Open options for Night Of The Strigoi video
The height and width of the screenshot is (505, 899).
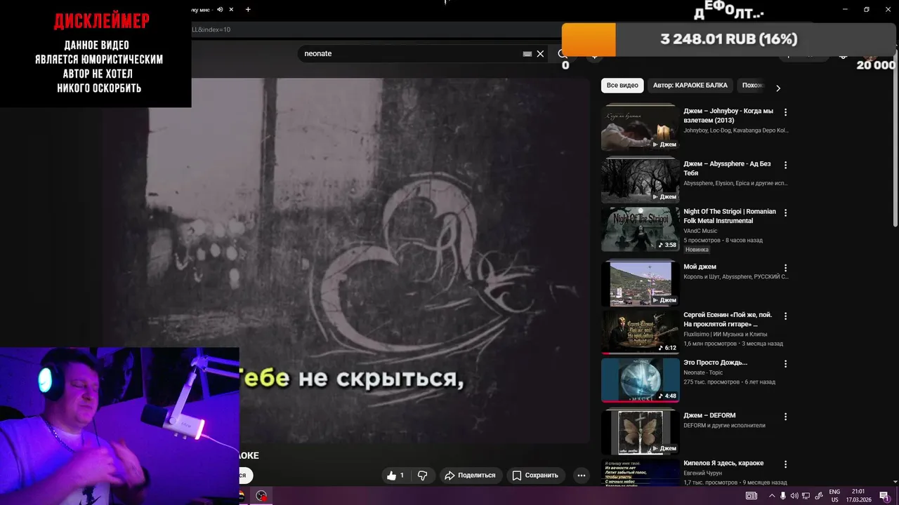(785, 213)
